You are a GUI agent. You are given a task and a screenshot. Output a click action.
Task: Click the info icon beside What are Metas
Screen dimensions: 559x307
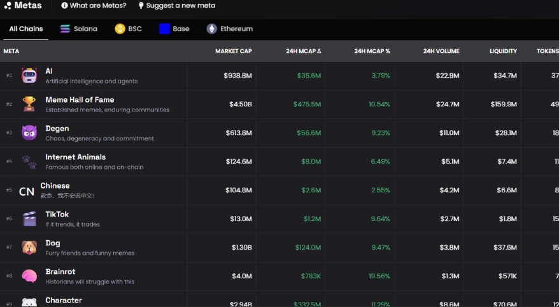[x=64, y=5]
